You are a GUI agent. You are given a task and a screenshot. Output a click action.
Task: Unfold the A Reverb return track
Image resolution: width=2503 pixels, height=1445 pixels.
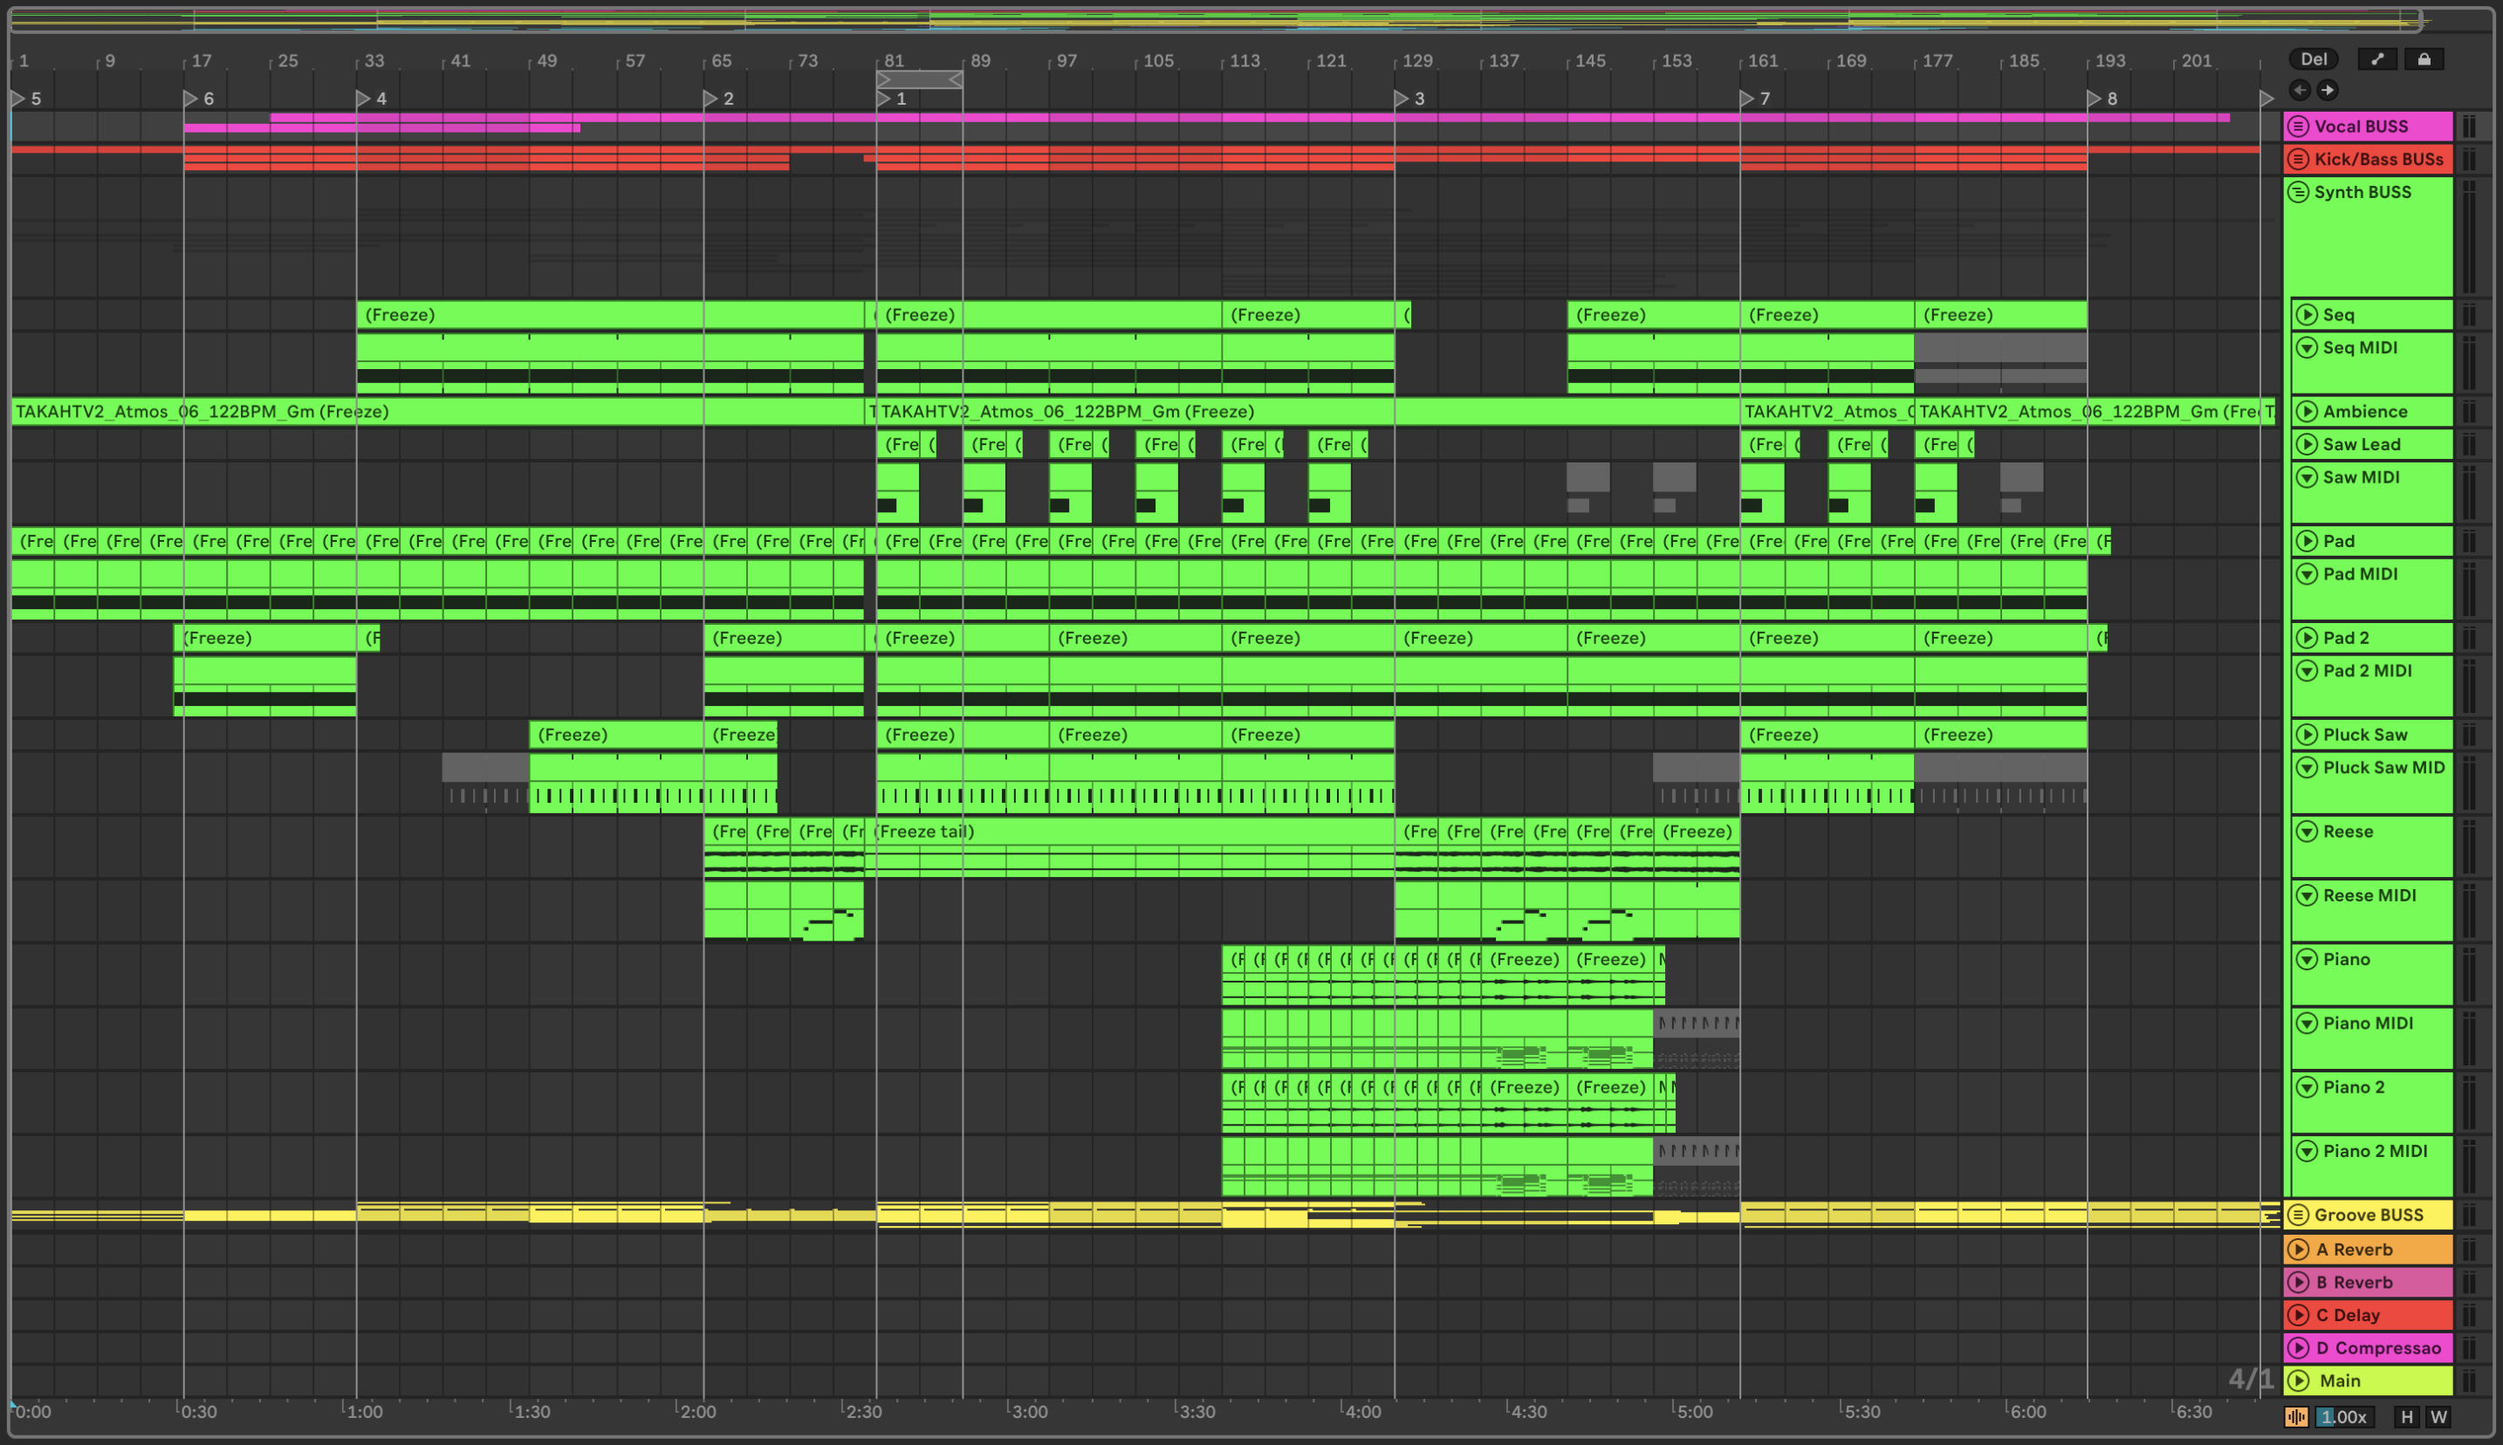tap(2298, 1250)
